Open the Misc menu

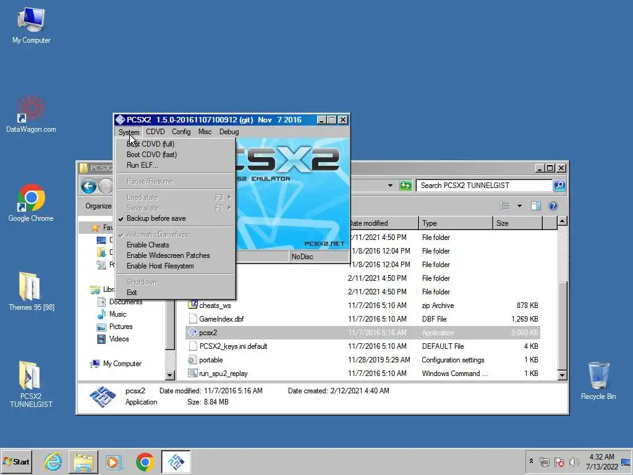tap(205, 132)
